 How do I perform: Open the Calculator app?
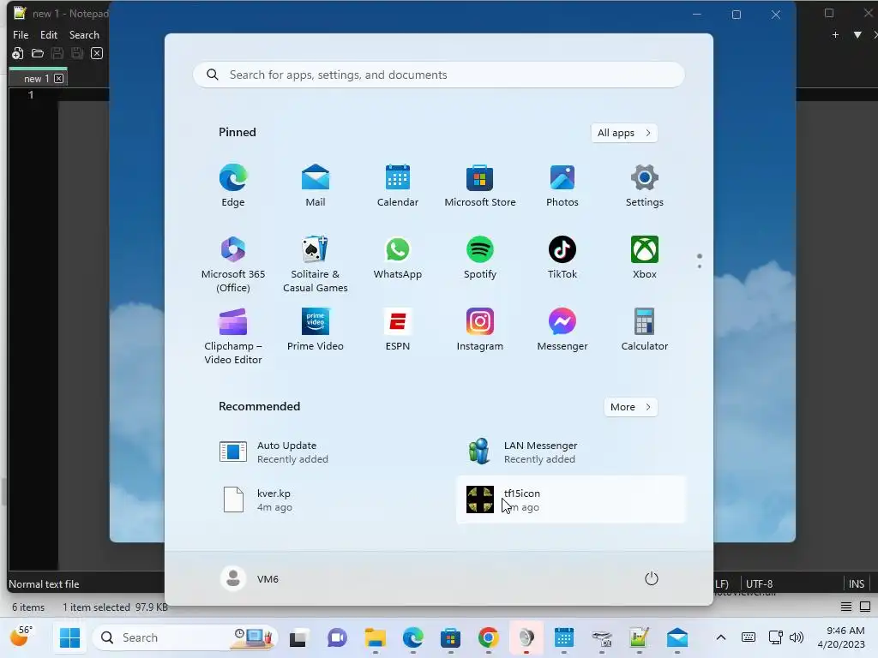(x=645, y=330)
